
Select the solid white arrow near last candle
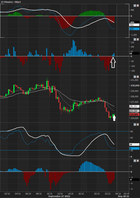tap(114, 118)
